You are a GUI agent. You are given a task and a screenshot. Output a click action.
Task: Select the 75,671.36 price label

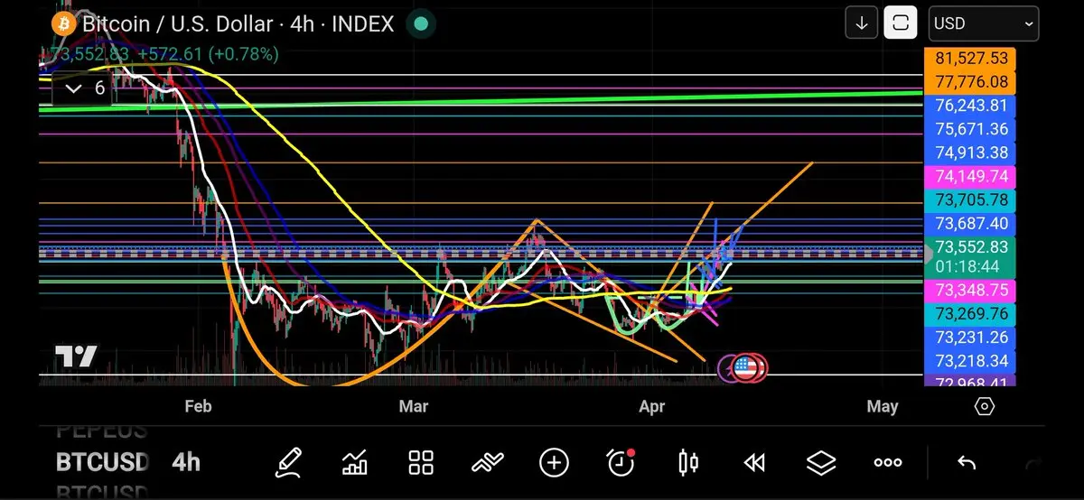(970, 129)
